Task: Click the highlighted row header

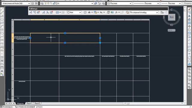Action: coord(13,38)
